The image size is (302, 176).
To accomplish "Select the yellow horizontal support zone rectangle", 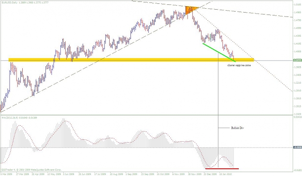I will (x=131, y=60).
